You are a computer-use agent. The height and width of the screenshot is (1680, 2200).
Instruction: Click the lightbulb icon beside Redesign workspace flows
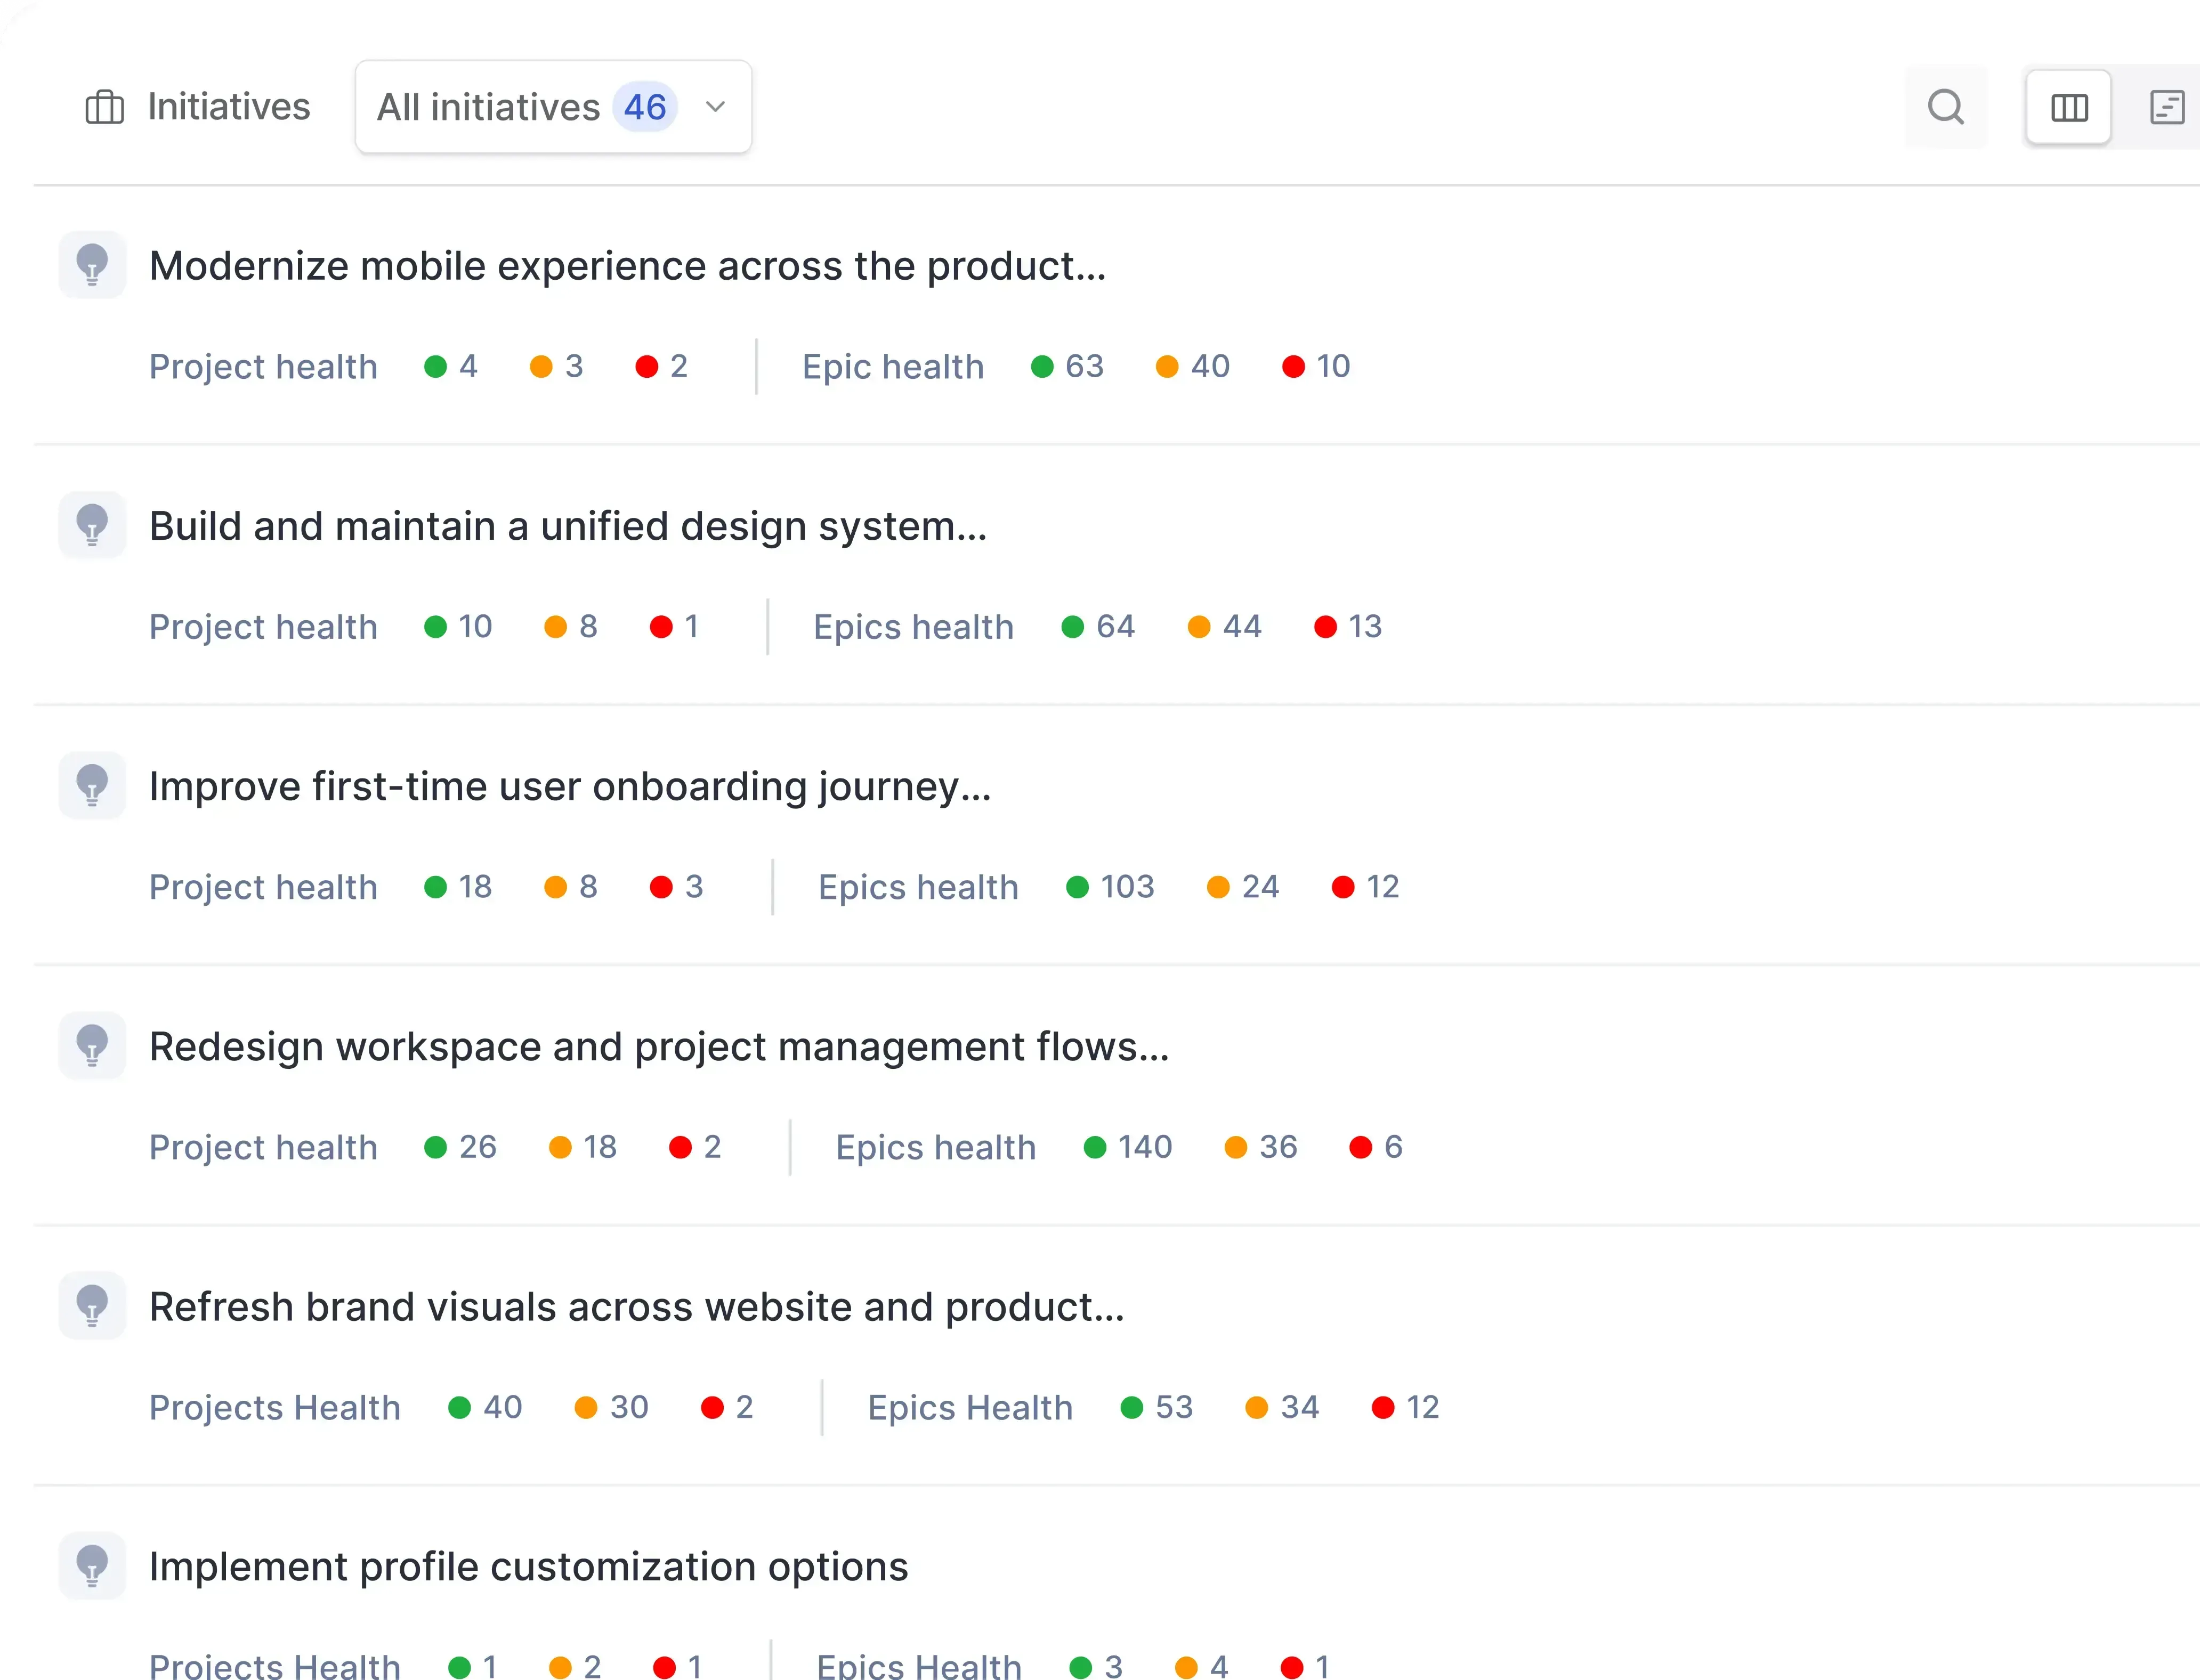pyautogui.click(x=91, y=1045)
